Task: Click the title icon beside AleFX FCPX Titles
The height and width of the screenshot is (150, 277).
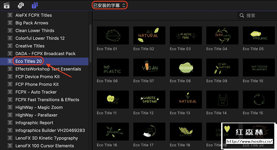Action: (10, 15)
